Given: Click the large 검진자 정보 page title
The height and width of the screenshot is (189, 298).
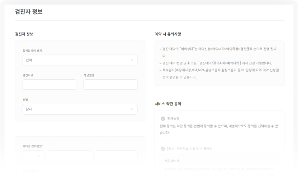Looking at the screenshot, I should [x=29, y=12].
